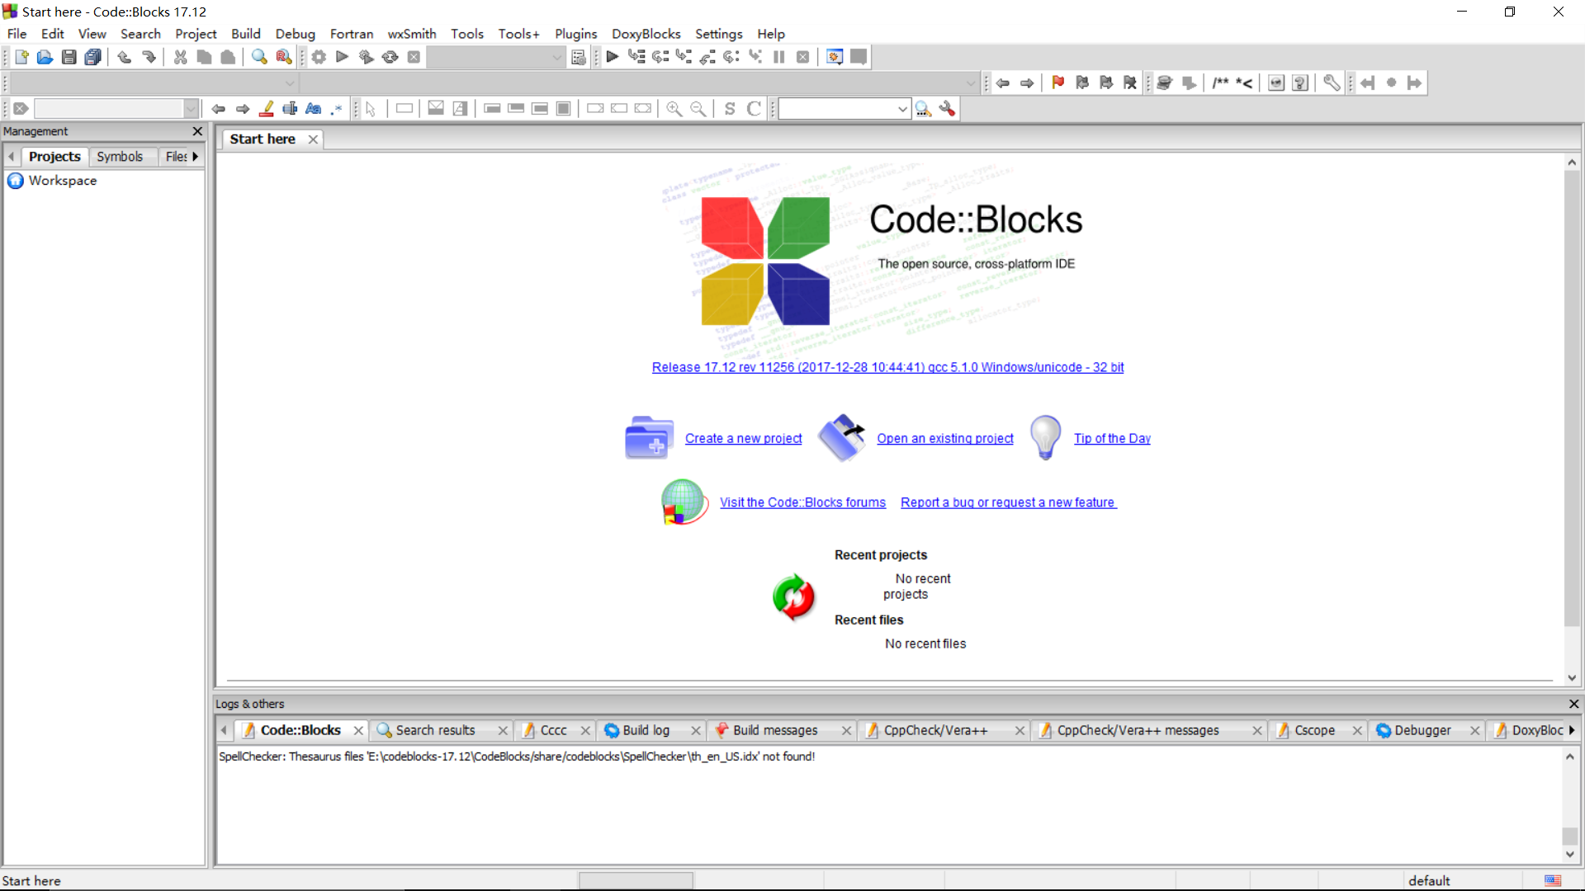Image resolution: width=1585 pixels, height=891 pixels.
Task: Click the Create a new project link
Action: pyautogui.click(x=743, y=439)
